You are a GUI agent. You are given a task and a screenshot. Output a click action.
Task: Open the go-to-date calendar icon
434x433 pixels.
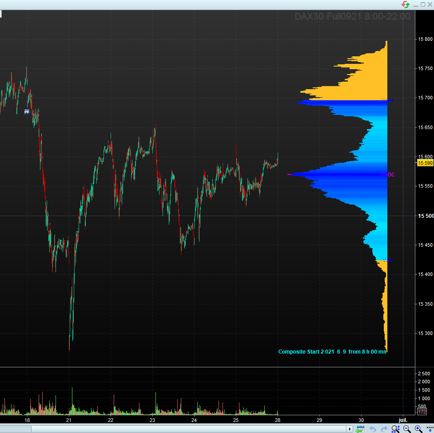360,429
